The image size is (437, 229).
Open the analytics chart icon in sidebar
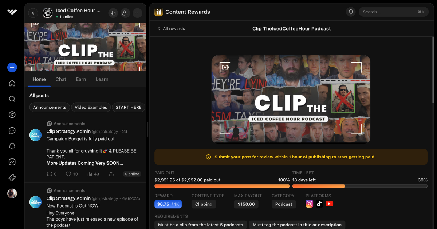(x=12, y=162)
